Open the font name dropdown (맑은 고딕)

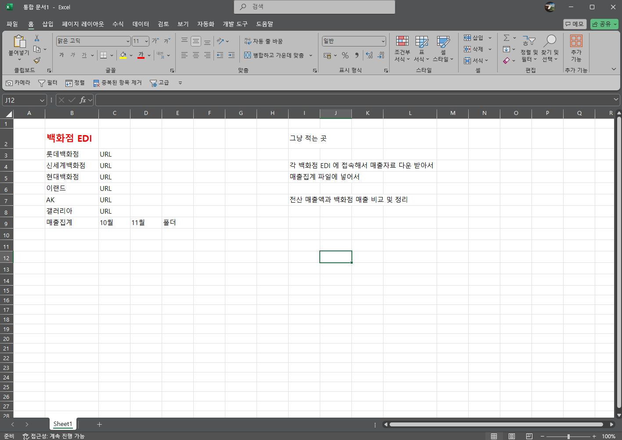click(x=128, y=41)
